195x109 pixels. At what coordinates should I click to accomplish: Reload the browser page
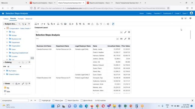click(x=12, y=8)
